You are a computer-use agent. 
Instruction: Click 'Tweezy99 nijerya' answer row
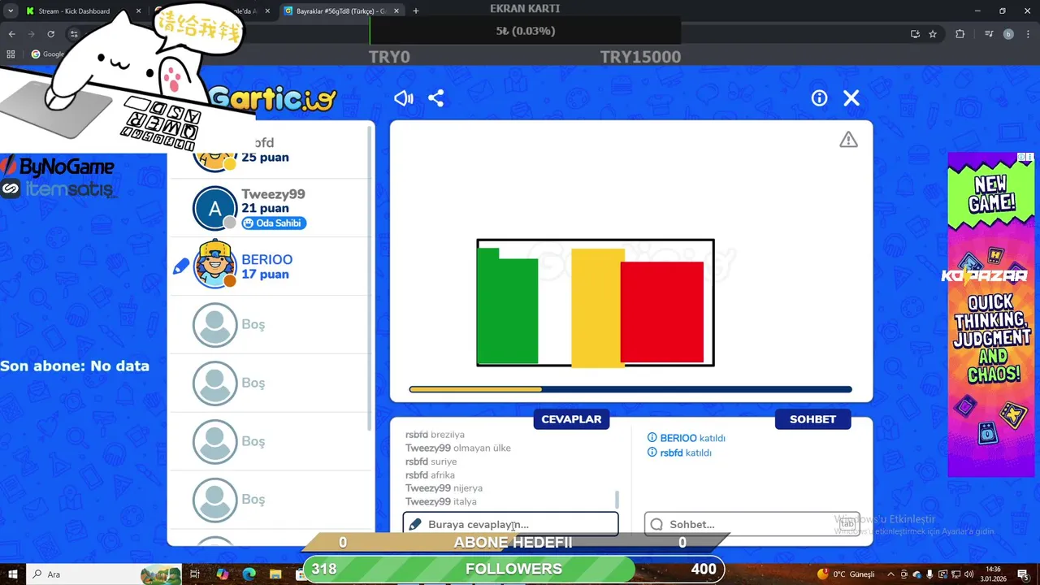tap(444, 488)
